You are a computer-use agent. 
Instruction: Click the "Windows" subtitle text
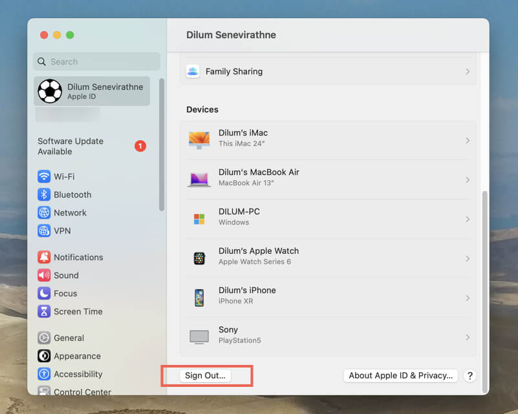[234, 222]
